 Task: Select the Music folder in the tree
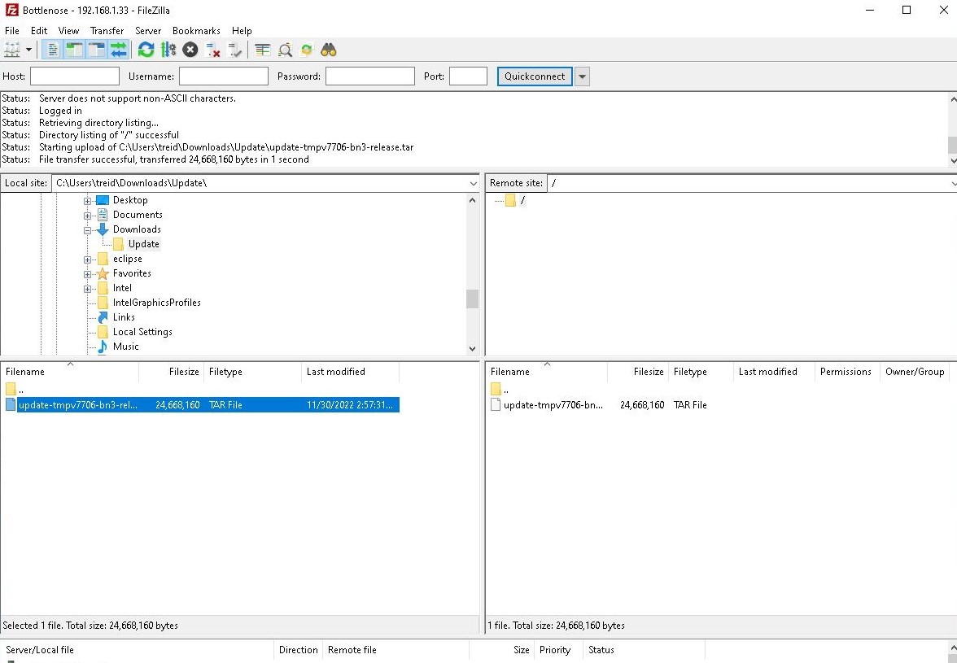(125, 347)
